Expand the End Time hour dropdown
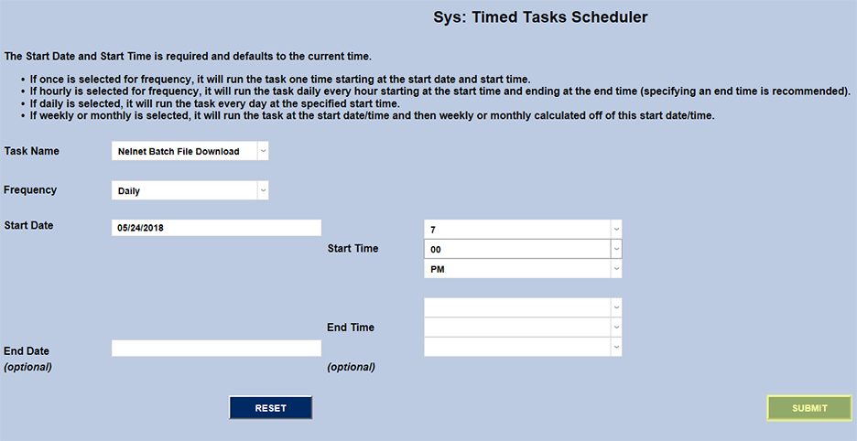Viewport: 857px width, 441px height. tap(523, 307)
